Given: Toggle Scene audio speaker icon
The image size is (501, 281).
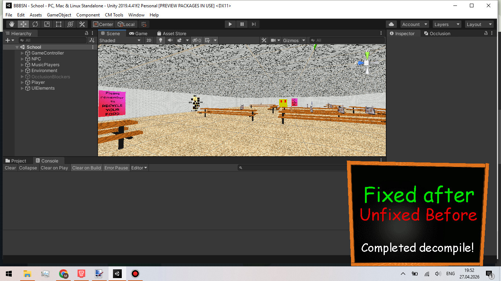Looking at the screenshot, I should (170, 40).
